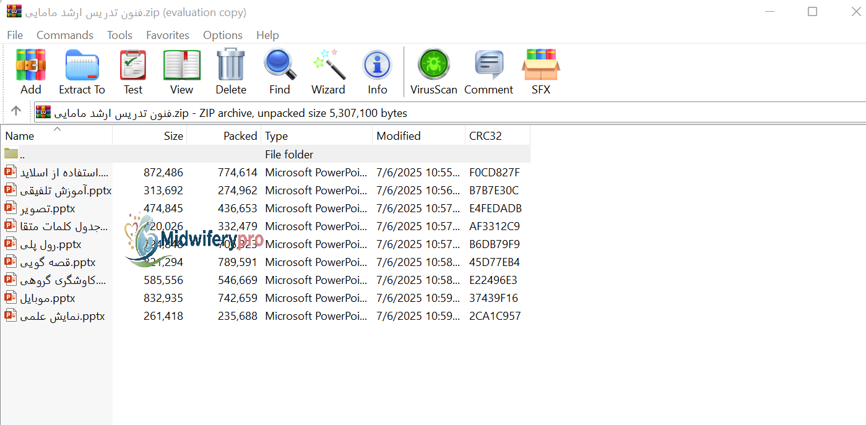The height and width of the screenshot is (425, 866).
Task: Run the Test archive tool
Action: pyautogui.click(x=132, y=71)
